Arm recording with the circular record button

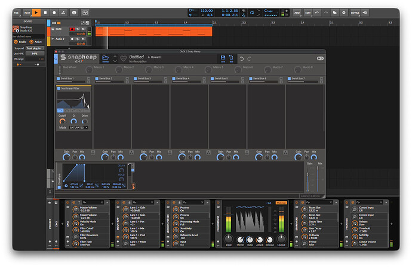pos(54,13)
